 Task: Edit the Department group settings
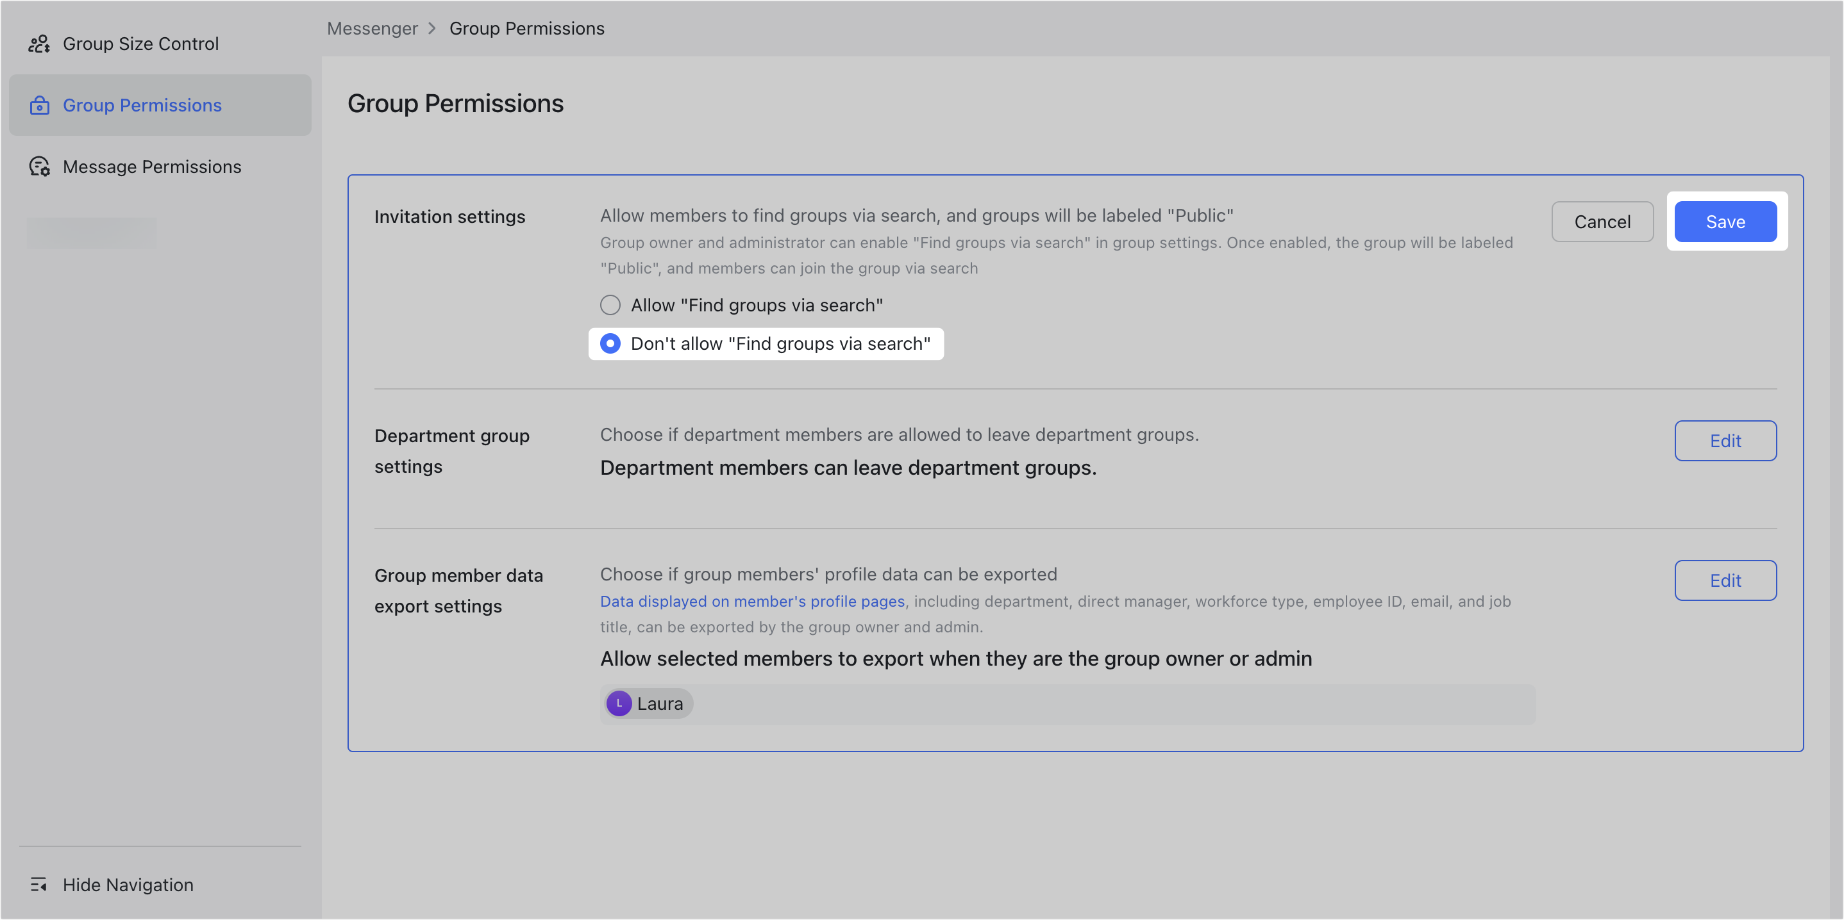point(1725,441)
